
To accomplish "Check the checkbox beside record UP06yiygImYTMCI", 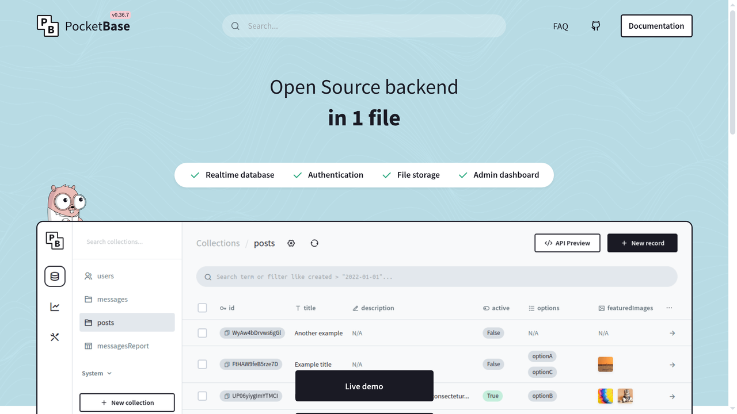I will (202, 396).
